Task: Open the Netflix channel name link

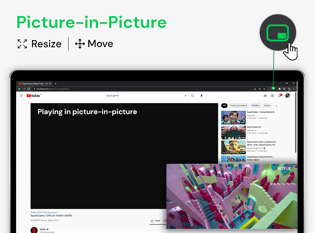Action: (43, 229)
